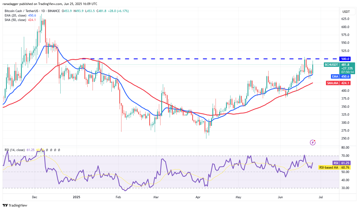Open the USDT currency selector

(x=346, y=12)
